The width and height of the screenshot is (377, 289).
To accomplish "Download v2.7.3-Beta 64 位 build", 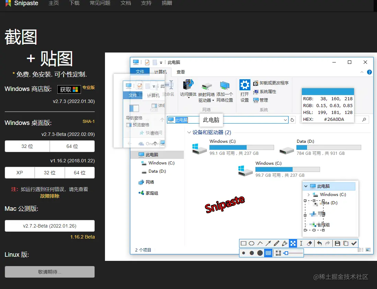I will pyautogui.click(x=72, y=146).
